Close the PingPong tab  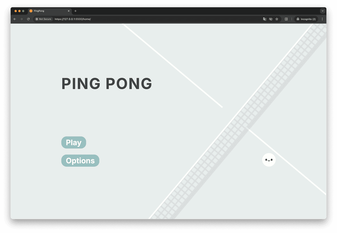[x=69, y=11]
